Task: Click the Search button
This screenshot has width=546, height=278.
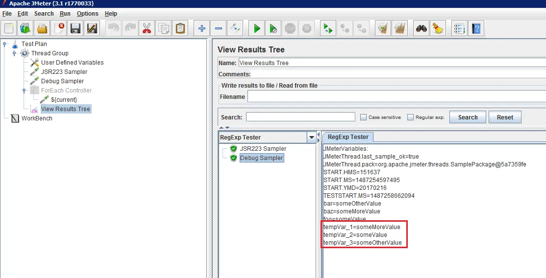Action: click(x=468, y=117)
